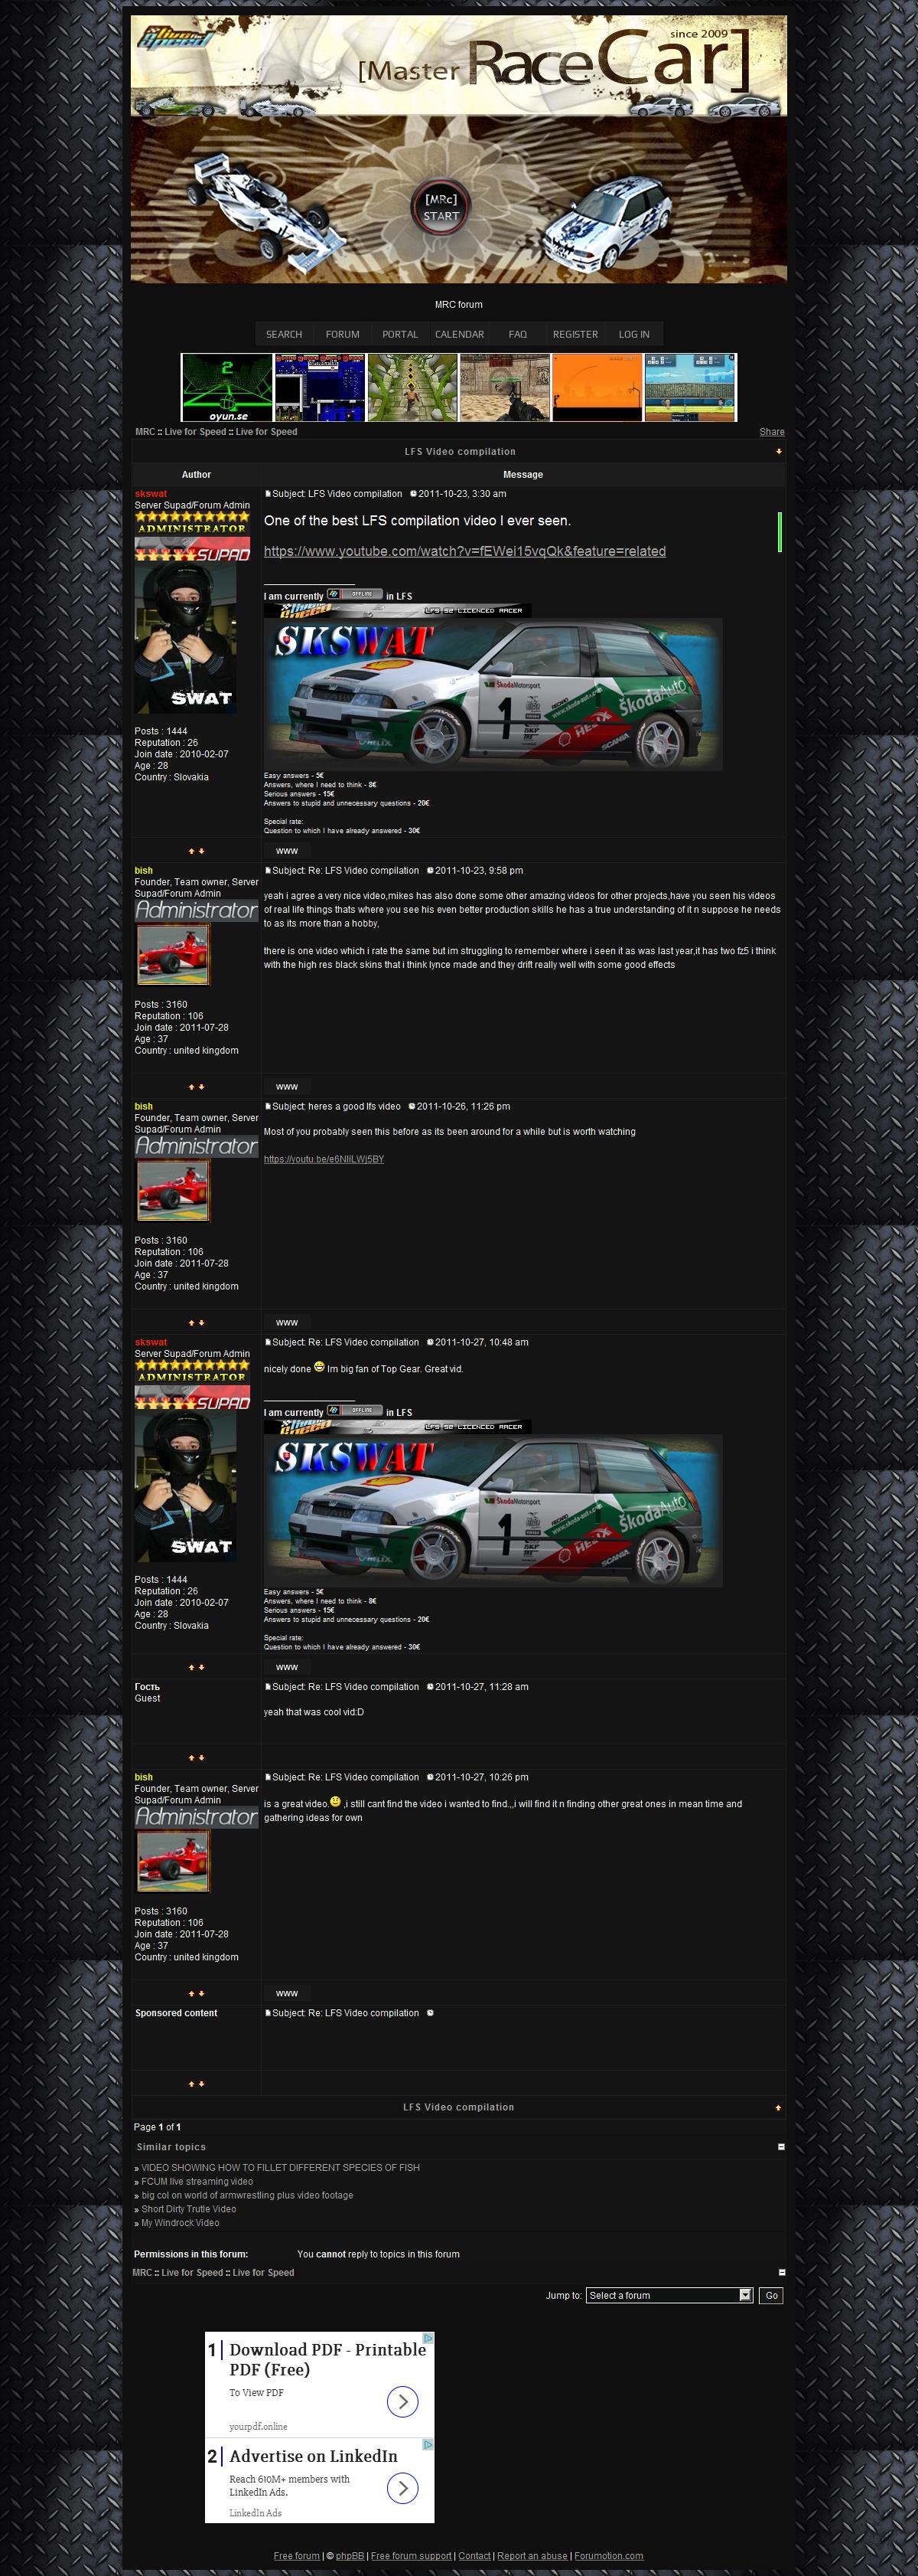Click down arrow below bish's 11:26 pm post
The width and height of the screenshot is (918, 2576).
(202, 1323)
